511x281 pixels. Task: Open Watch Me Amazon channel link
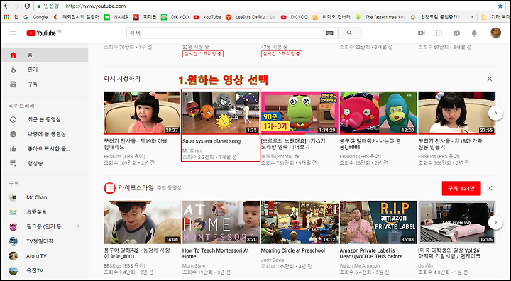[359, 265]
